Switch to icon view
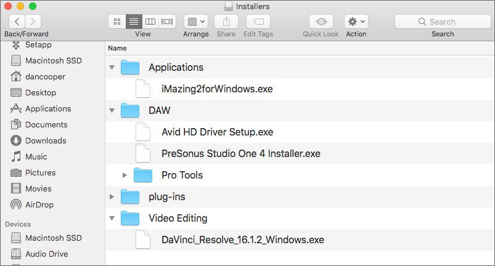495x266 pixels. [x=117, y=22]
